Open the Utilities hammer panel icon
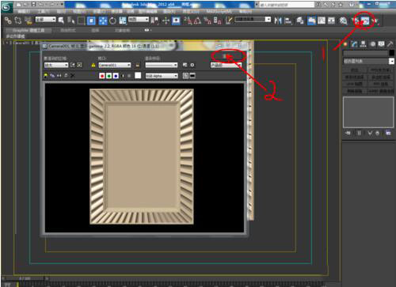The image size is (396, 287). tap(390, 44)
